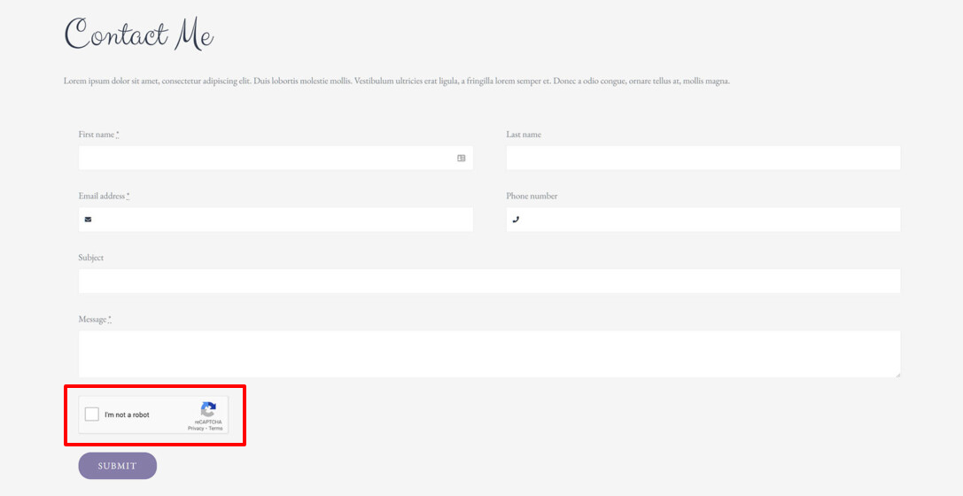The width and height of the screenshot is (963, 496).
Task: Click into the Message text area
Action: tap(489, 353)
